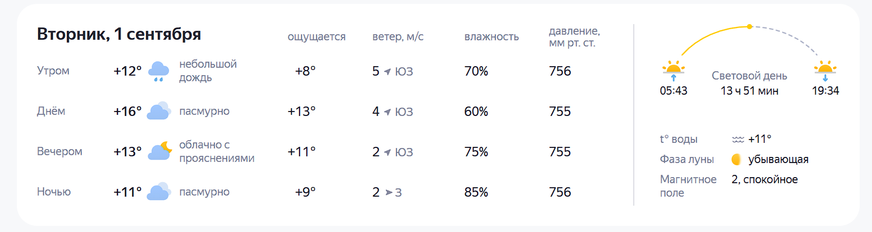Click the water waves temperature icon
872x232 pixels.
click(x=738, y=139)
